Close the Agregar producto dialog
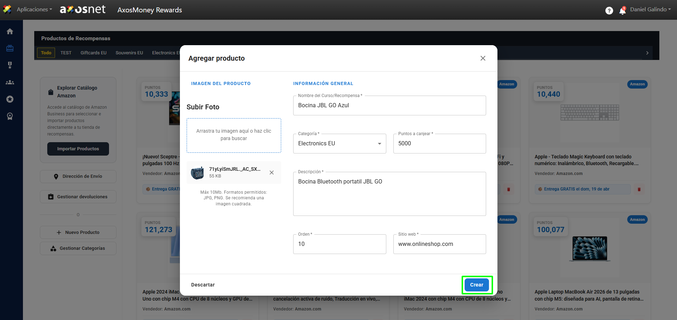This screenshot has height=320, width=677. point(483,58)
